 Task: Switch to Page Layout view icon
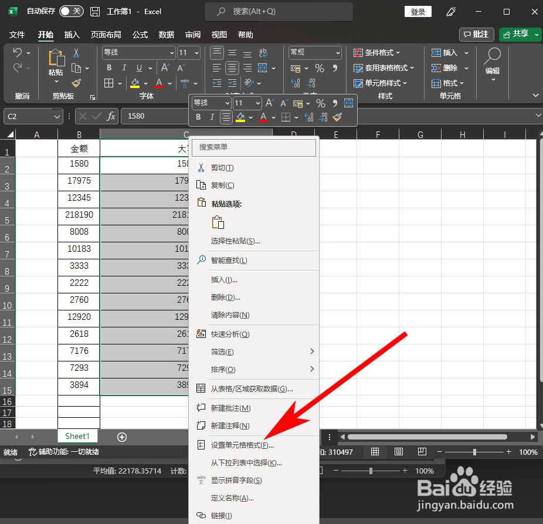[x=399, y=452]
